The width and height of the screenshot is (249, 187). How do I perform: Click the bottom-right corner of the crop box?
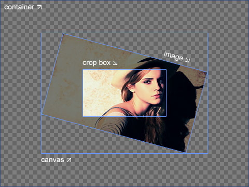(166, 116)
